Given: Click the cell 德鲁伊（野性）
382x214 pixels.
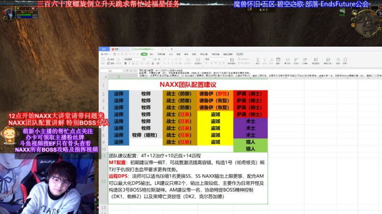Looking at the screenshot, I should coord(215,94).
